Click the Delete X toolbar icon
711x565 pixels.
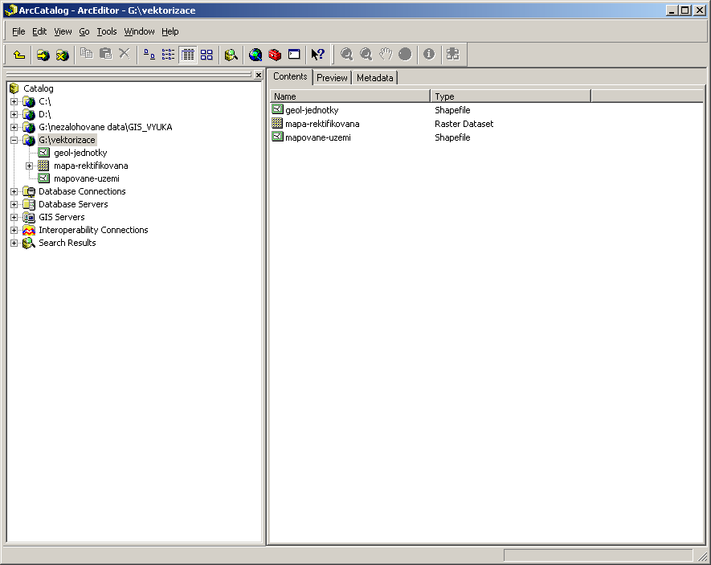click(125, 54)
